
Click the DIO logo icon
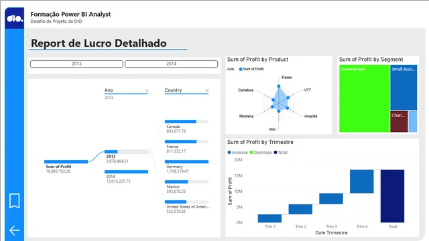[15, 18]
